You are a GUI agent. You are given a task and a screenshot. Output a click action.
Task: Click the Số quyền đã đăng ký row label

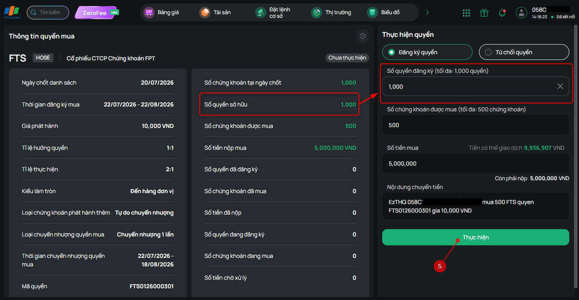pyautogui.click(x=231, y=169)
